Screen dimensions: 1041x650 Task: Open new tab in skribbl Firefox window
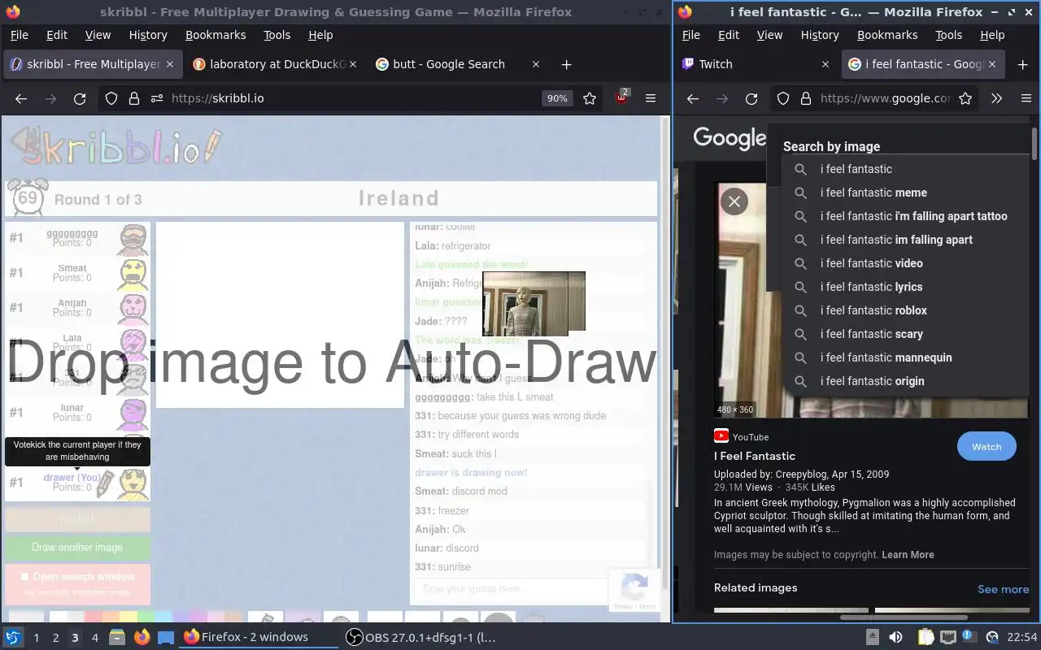(x=567, y=64)
